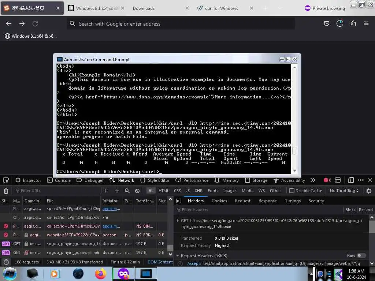This screenshot has height=281, width=375.
Task: Click the headers panel scrollbar thumb
Action: pyautogui.click(x=372, y=226)
